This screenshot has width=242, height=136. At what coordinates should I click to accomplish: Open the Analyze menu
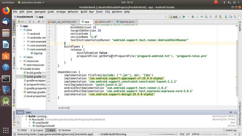(61, 12)
